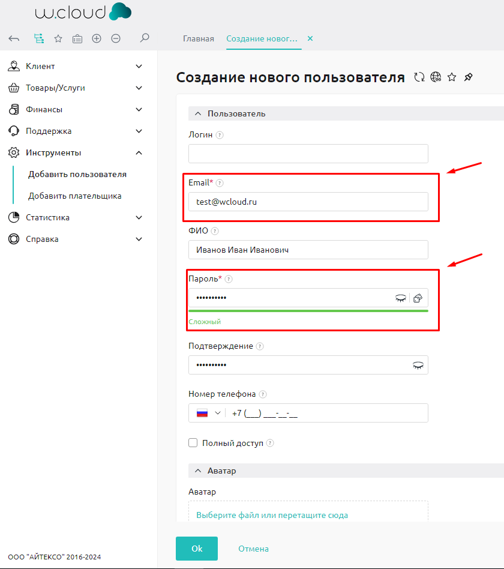This screenshot has width=504, height=569.
Task: Click the Отмена cancel link
Action: click(x=253, y=548)
